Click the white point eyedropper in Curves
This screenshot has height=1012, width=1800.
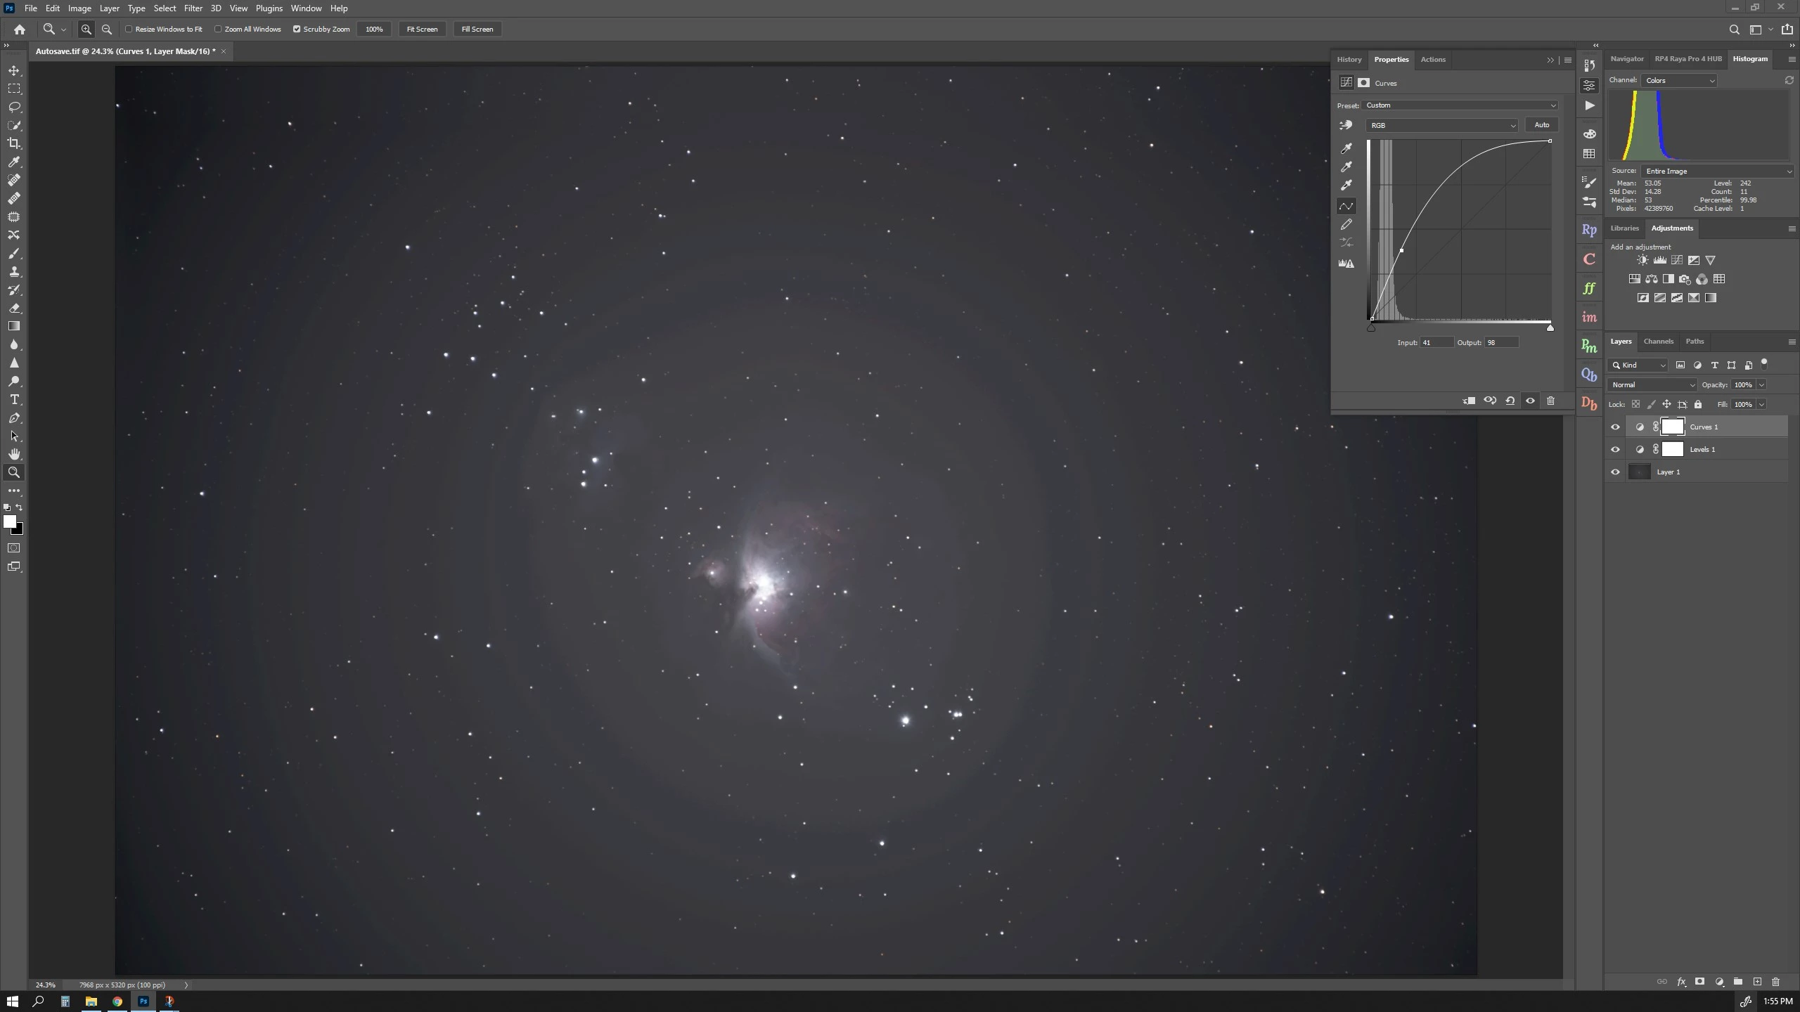(x=1346, y=185)
